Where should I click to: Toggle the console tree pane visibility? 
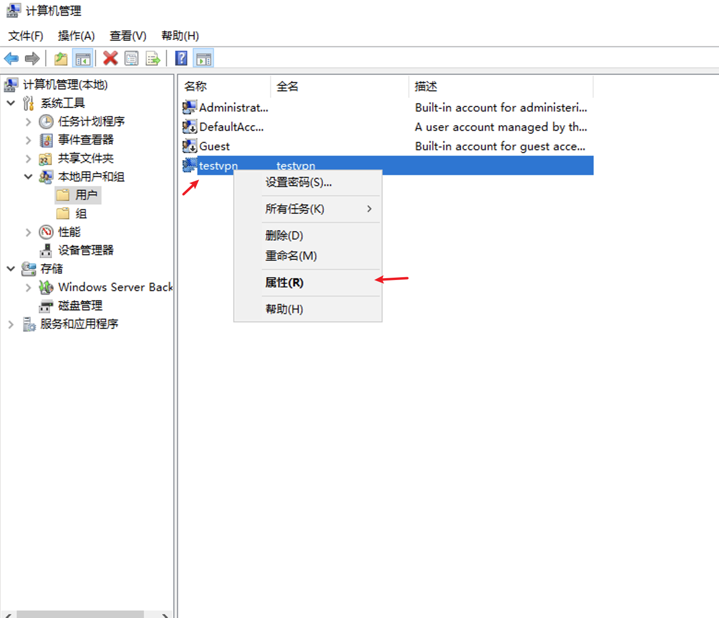83,58
